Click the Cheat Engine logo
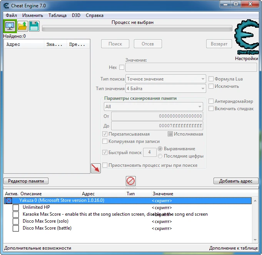This screenshot has height=255, width=262. click(x=247, y=37)
